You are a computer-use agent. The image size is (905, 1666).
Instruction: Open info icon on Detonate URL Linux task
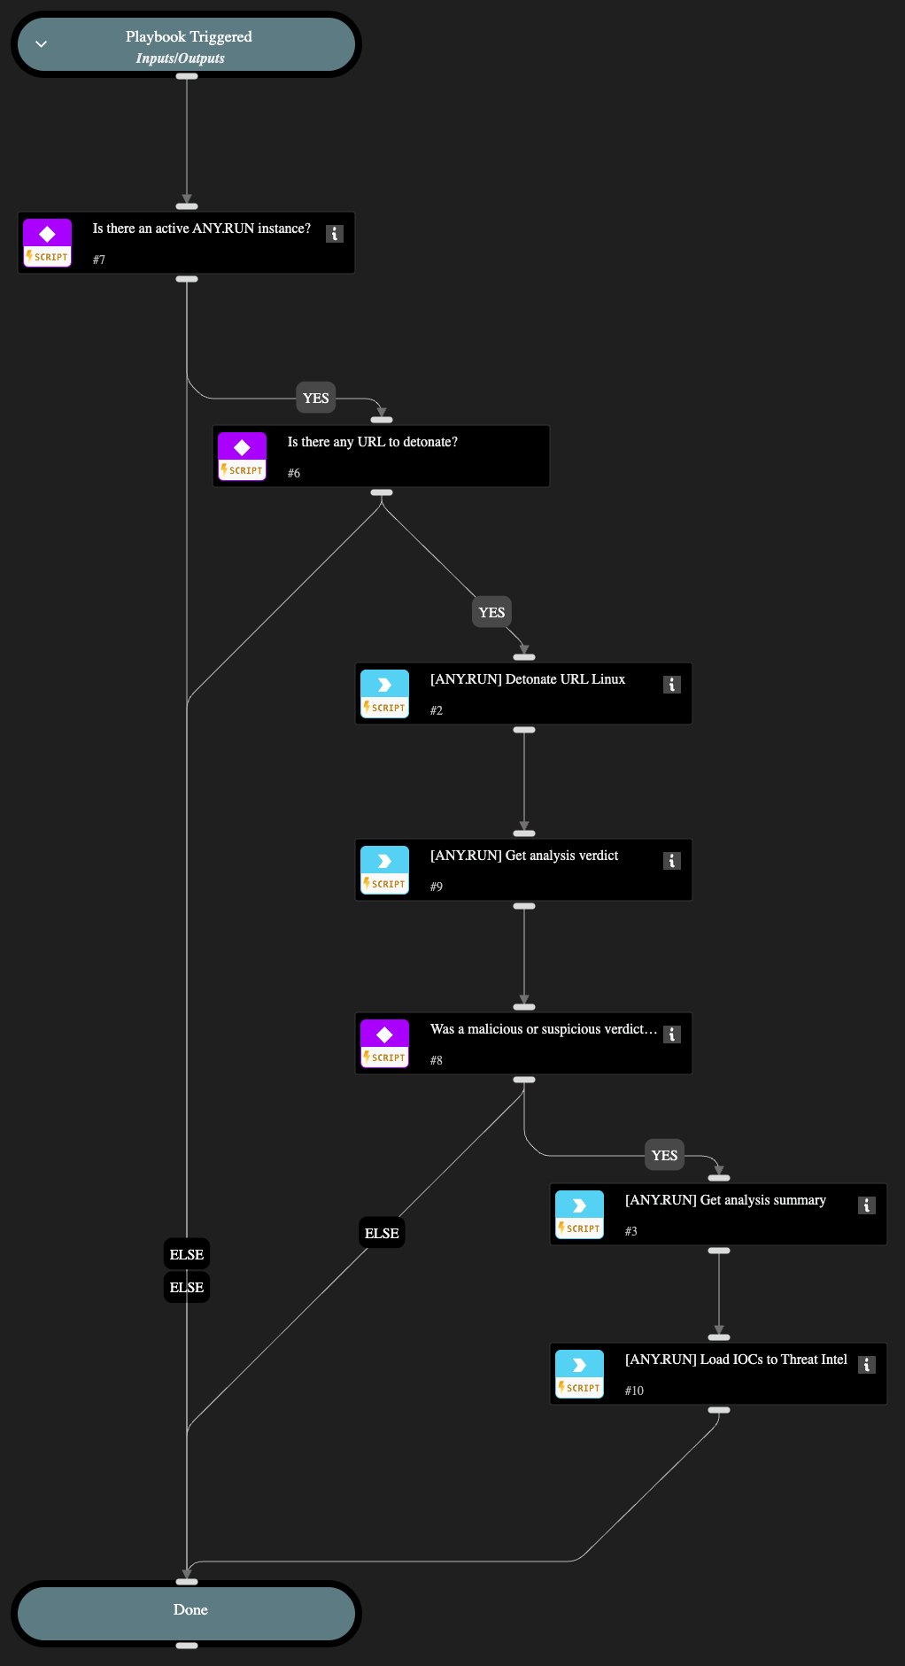coord(672,685)
